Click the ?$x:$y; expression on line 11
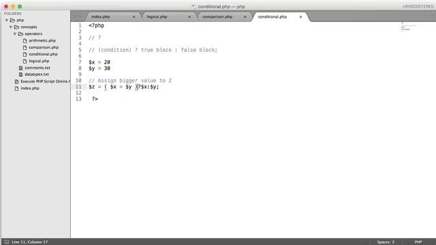This screenshot has height=245, width=436. (149, 86)
